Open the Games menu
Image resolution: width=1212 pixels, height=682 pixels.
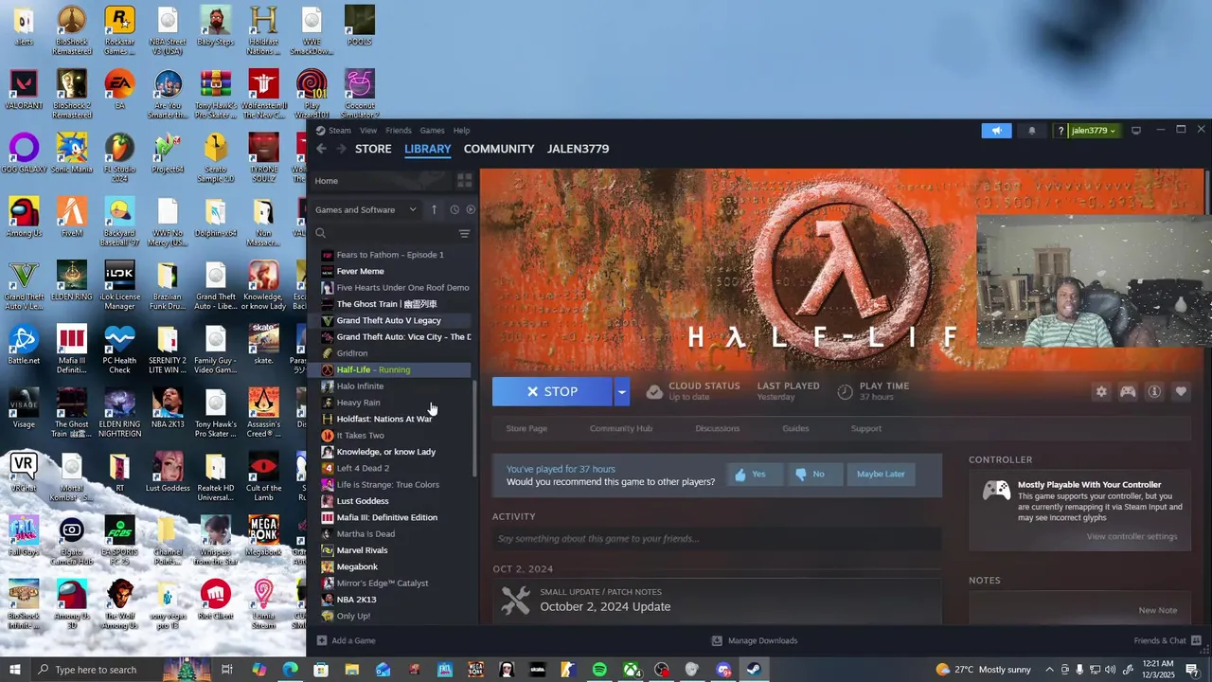point(432,131)
